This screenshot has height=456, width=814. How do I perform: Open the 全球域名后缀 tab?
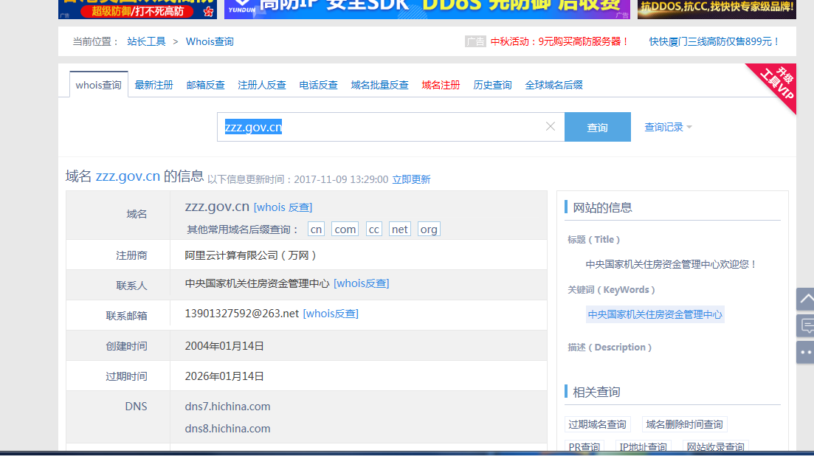coord(553,85)
